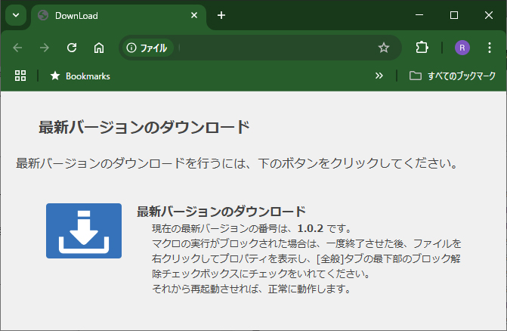Reload the current page

pyautogui.click(x=72, y=48)
